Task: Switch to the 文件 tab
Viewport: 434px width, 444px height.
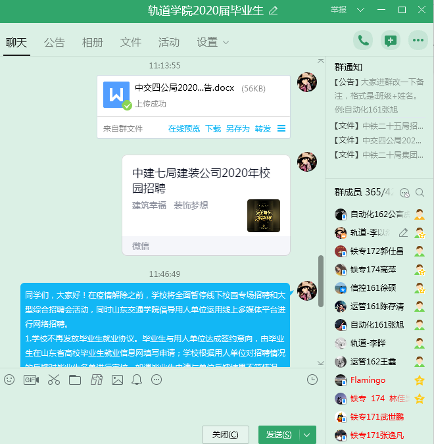Action: 131,42
